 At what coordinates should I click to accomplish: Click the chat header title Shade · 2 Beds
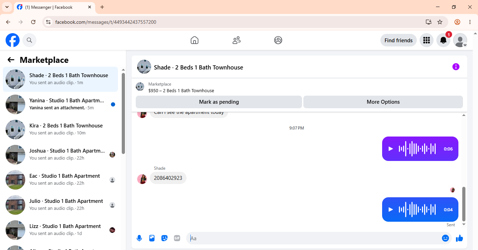click(198, 67)
